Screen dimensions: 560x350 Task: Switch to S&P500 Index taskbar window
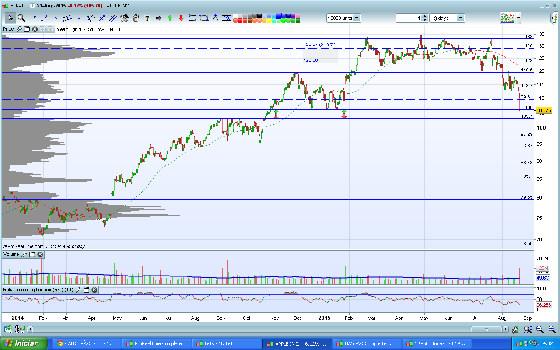(x=437, y=343)
